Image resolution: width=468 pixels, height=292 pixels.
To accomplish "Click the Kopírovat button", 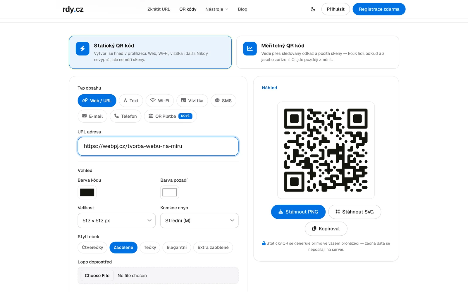I will tap(326, 229).
